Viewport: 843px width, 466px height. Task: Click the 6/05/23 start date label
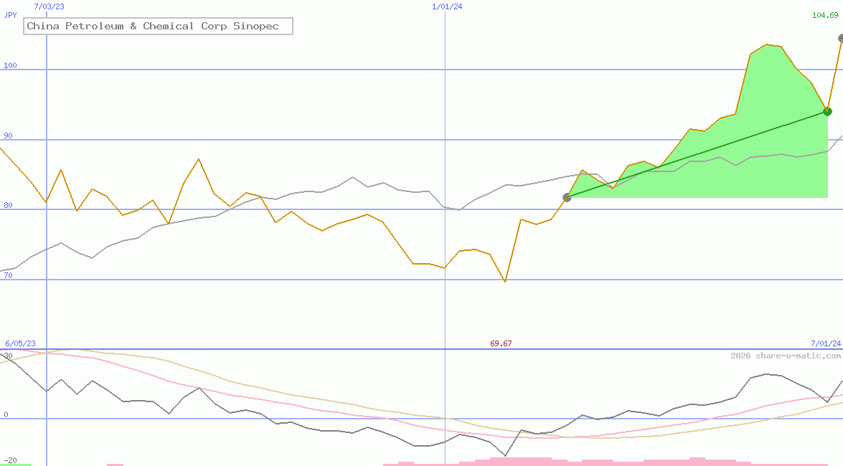point(20,343)
